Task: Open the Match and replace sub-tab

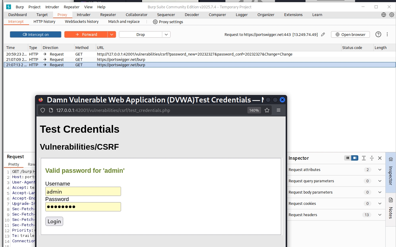Action: pyautogui.click(x=124, y=22)
